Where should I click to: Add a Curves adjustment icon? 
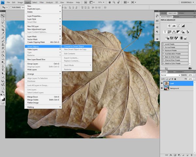pyautogui.click(x=178, y=26)
